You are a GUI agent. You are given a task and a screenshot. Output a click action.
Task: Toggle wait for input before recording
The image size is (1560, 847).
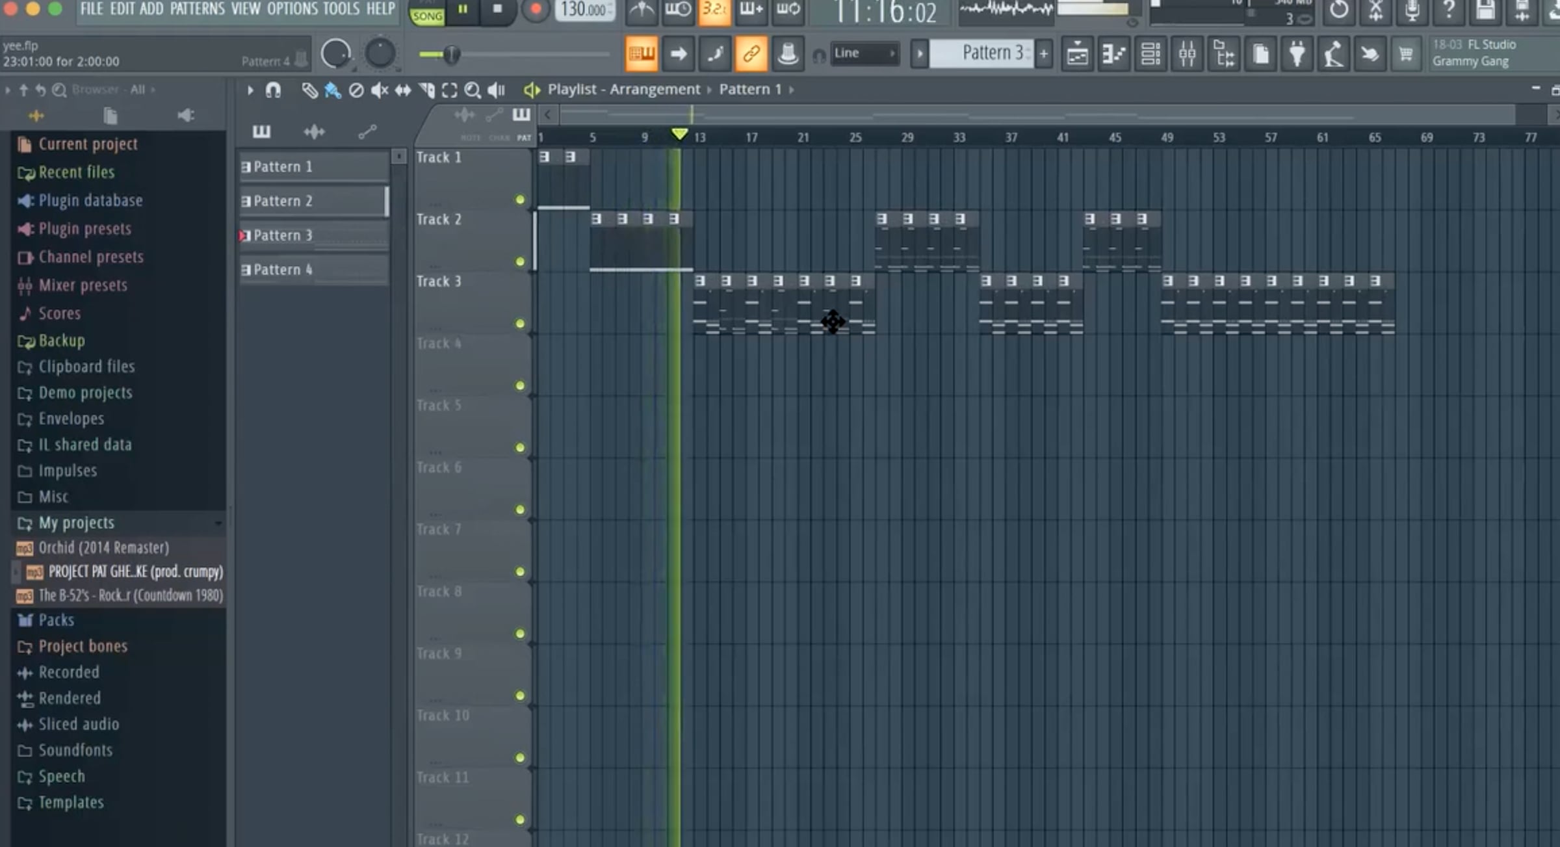(x=678, y=10)
